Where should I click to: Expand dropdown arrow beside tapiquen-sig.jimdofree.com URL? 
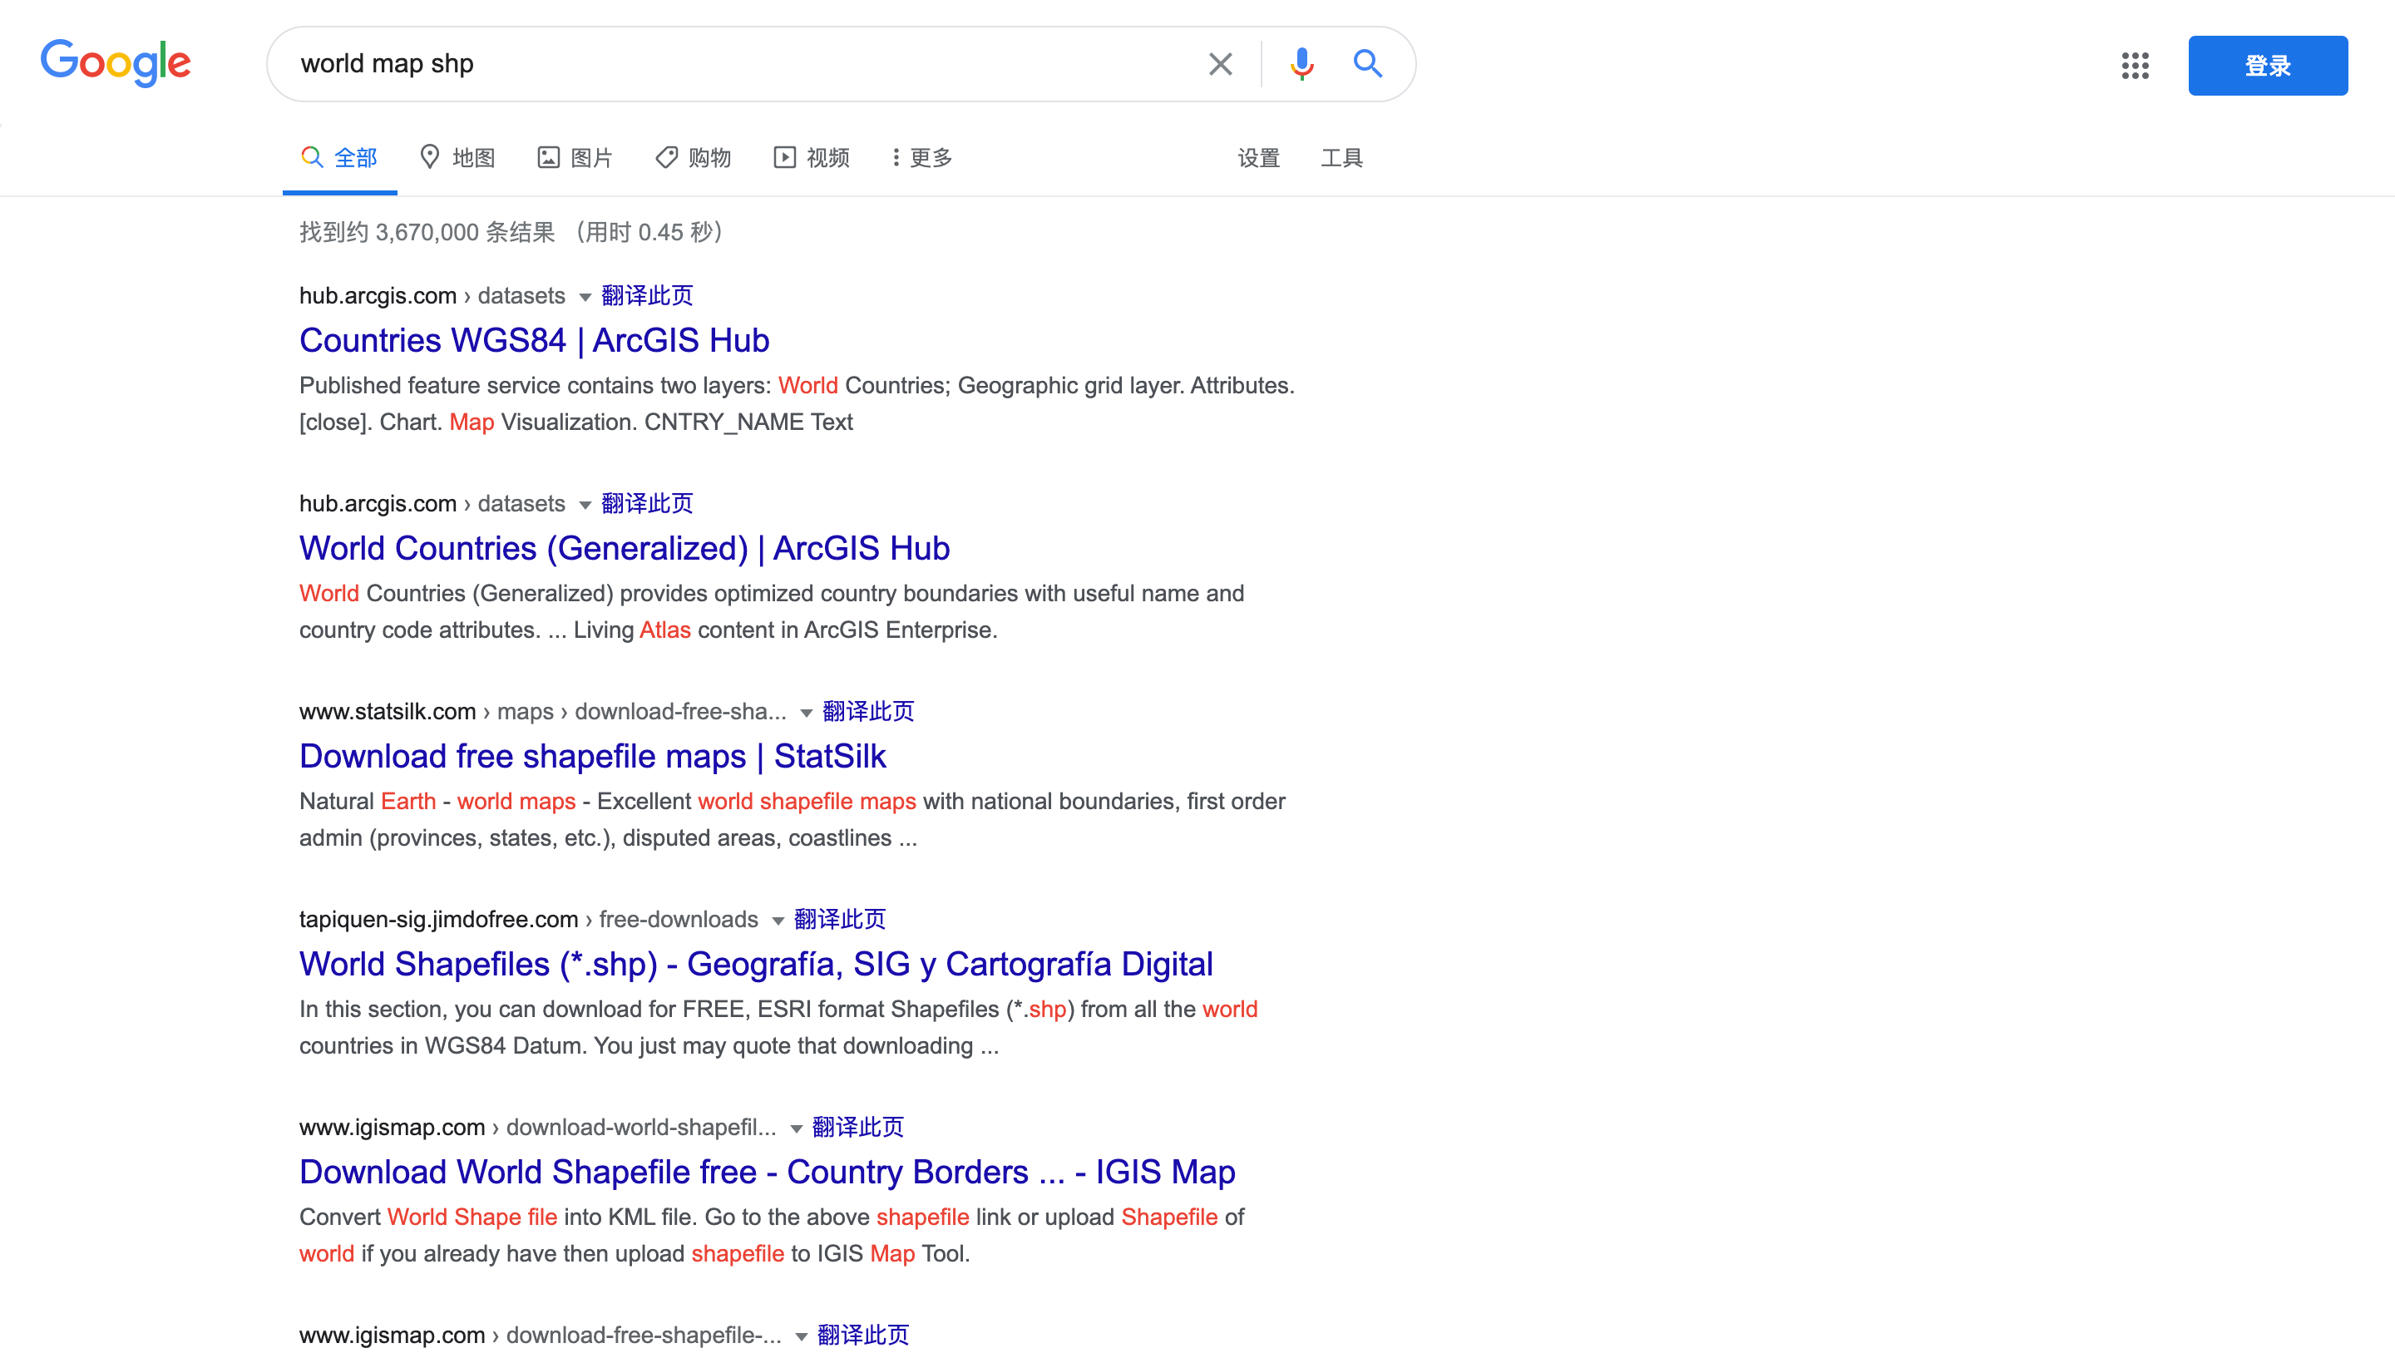click(777, 921)
